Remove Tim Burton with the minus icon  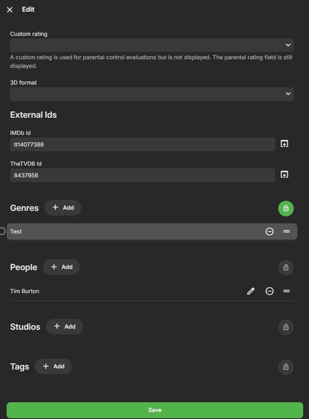270,291
